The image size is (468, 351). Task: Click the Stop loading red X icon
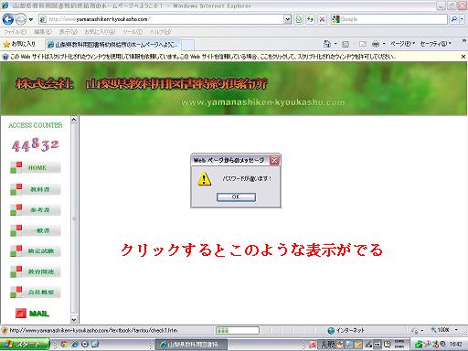coord(322,19)
